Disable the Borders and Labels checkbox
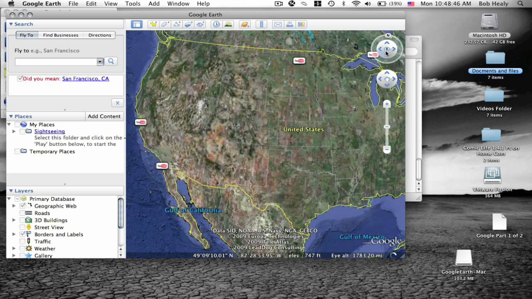Image resolution: width=532 pixels, height=299 pixels. [22, 234]
